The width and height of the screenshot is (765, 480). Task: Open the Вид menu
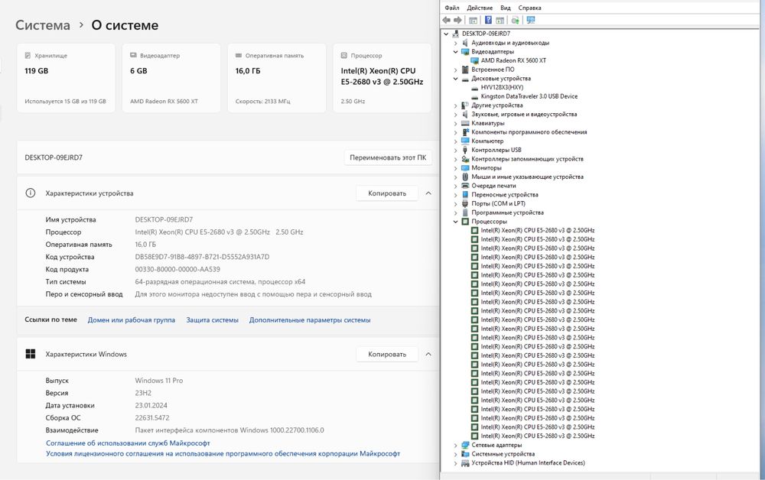click(506, 8)
